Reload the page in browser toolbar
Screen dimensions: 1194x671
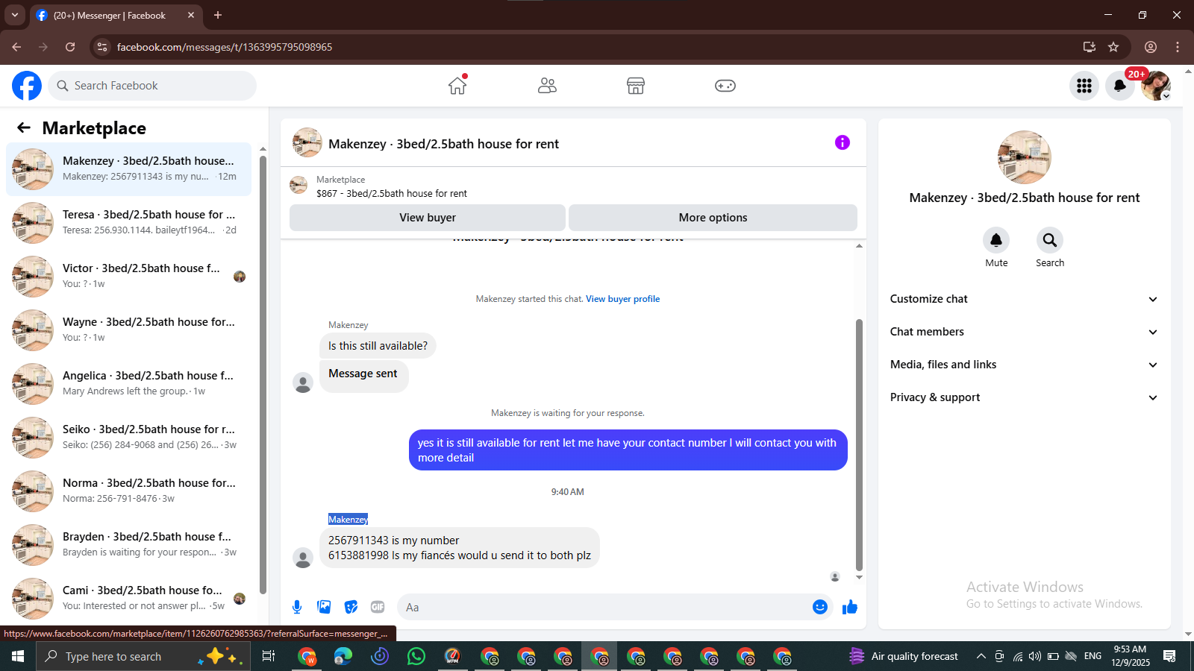coord(70,47)
